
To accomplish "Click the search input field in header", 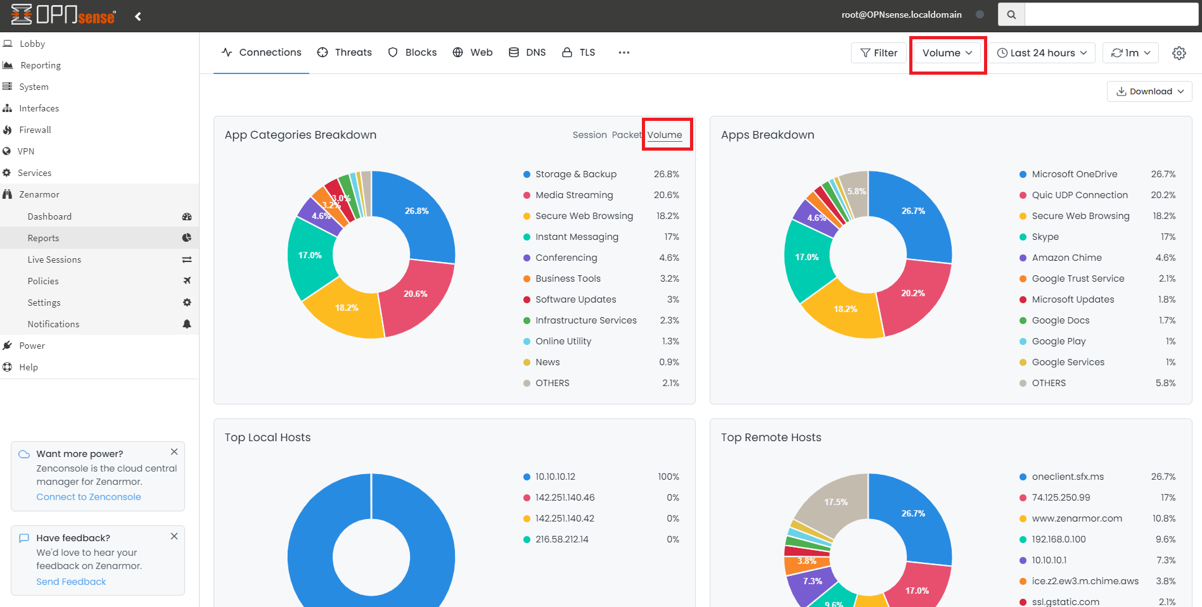I will 1111,15.
